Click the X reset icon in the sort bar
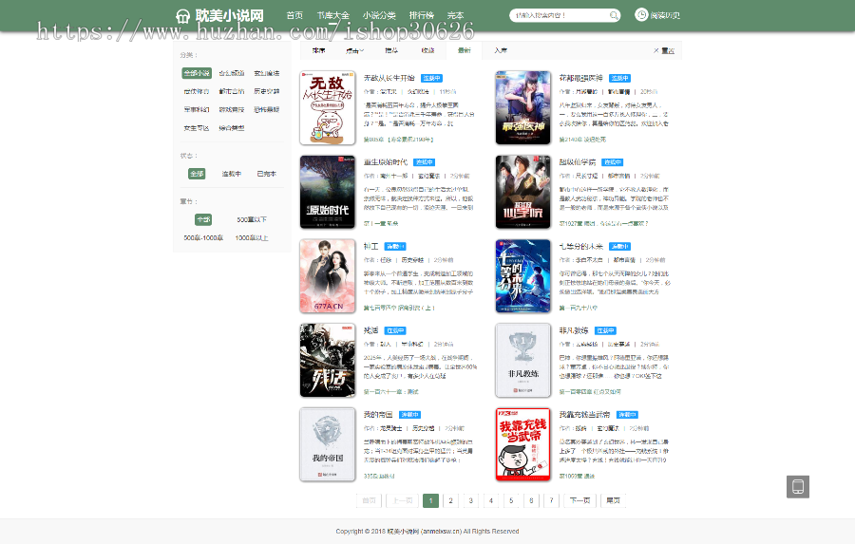 pyautogui.click(x=655, y=50)
